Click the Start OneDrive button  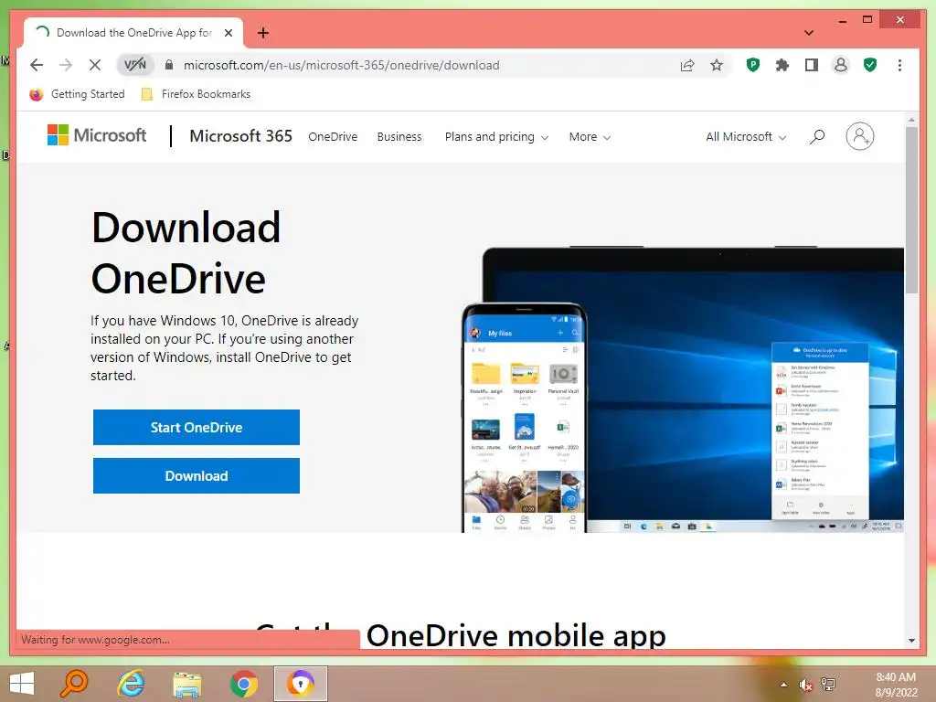click(197, 428)
